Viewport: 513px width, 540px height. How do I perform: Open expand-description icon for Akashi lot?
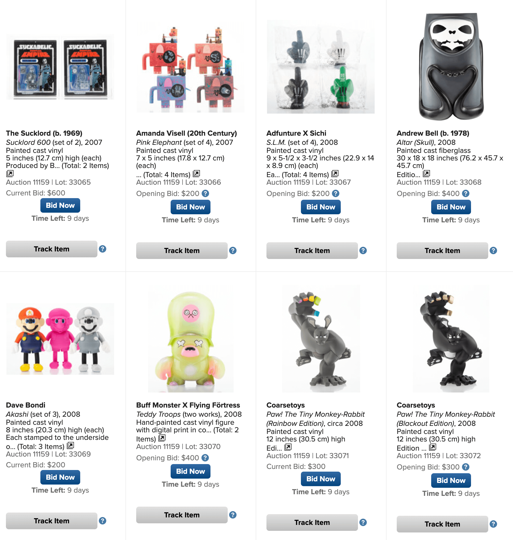click(x=71, y=445)
